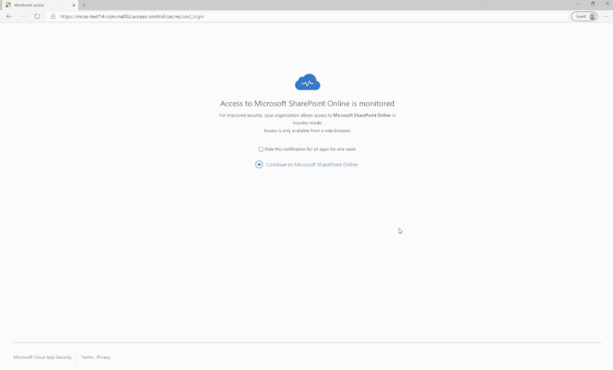Check Hide this notification for one week
The width and height of the screenshot is (613, 370).
coord(261,149)
